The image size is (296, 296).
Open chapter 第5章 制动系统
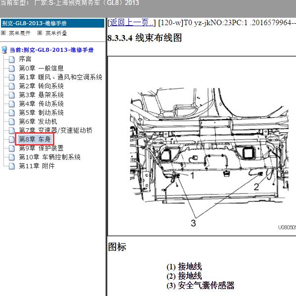point(41,112)
